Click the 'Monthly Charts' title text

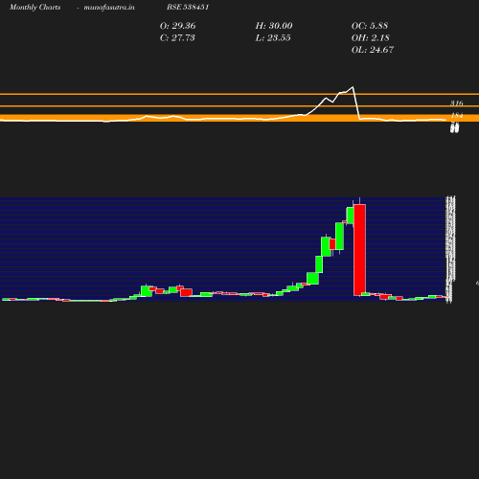pyautogui.click(x=35, y=7)
